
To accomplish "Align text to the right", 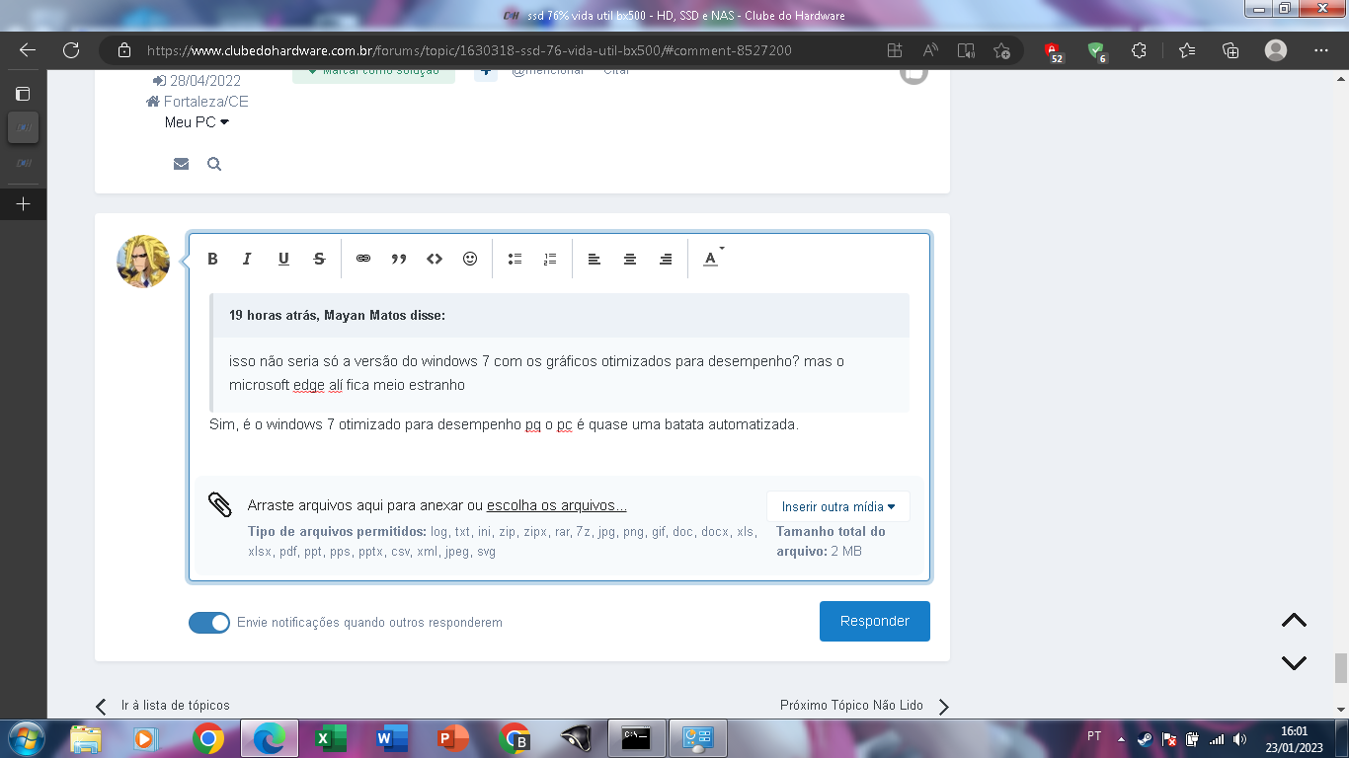I will pos(666,259).
